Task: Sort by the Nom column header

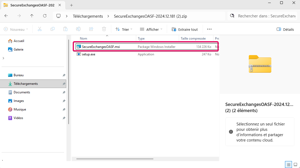Action: pyautogui.click(x=83, y=38)
